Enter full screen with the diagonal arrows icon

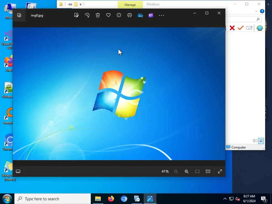220,171
